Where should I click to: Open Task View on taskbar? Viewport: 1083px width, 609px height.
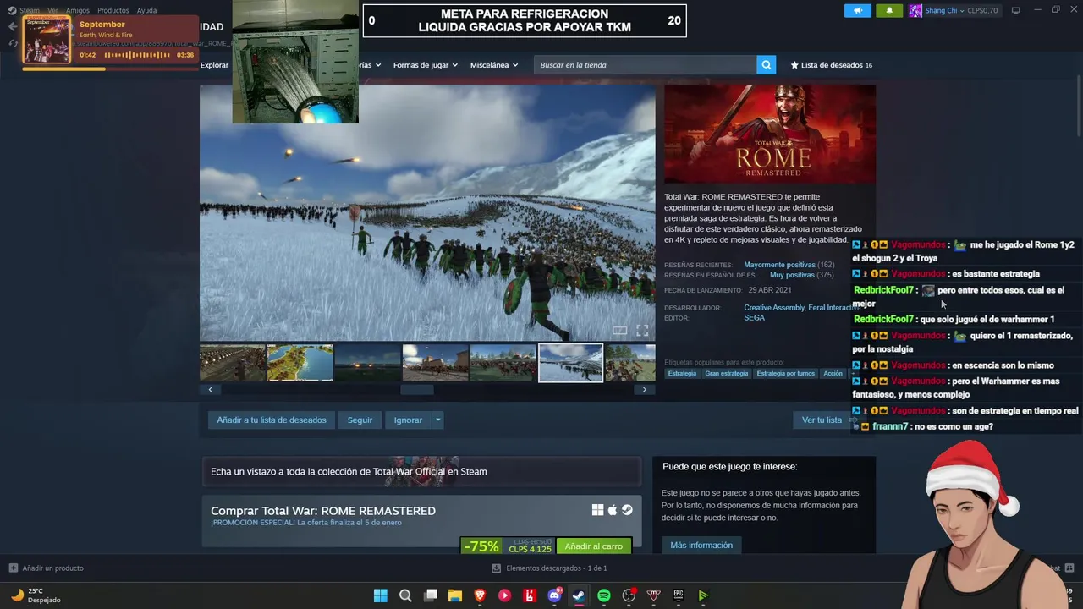[431, 595]
